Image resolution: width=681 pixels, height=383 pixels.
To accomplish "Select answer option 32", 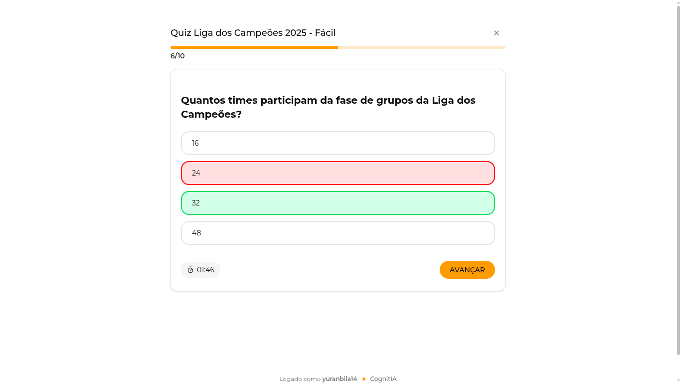I will (338, 203).
